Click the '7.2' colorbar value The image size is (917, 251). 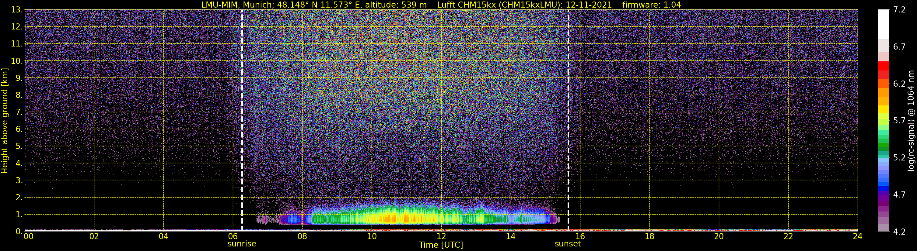point(899,10)
